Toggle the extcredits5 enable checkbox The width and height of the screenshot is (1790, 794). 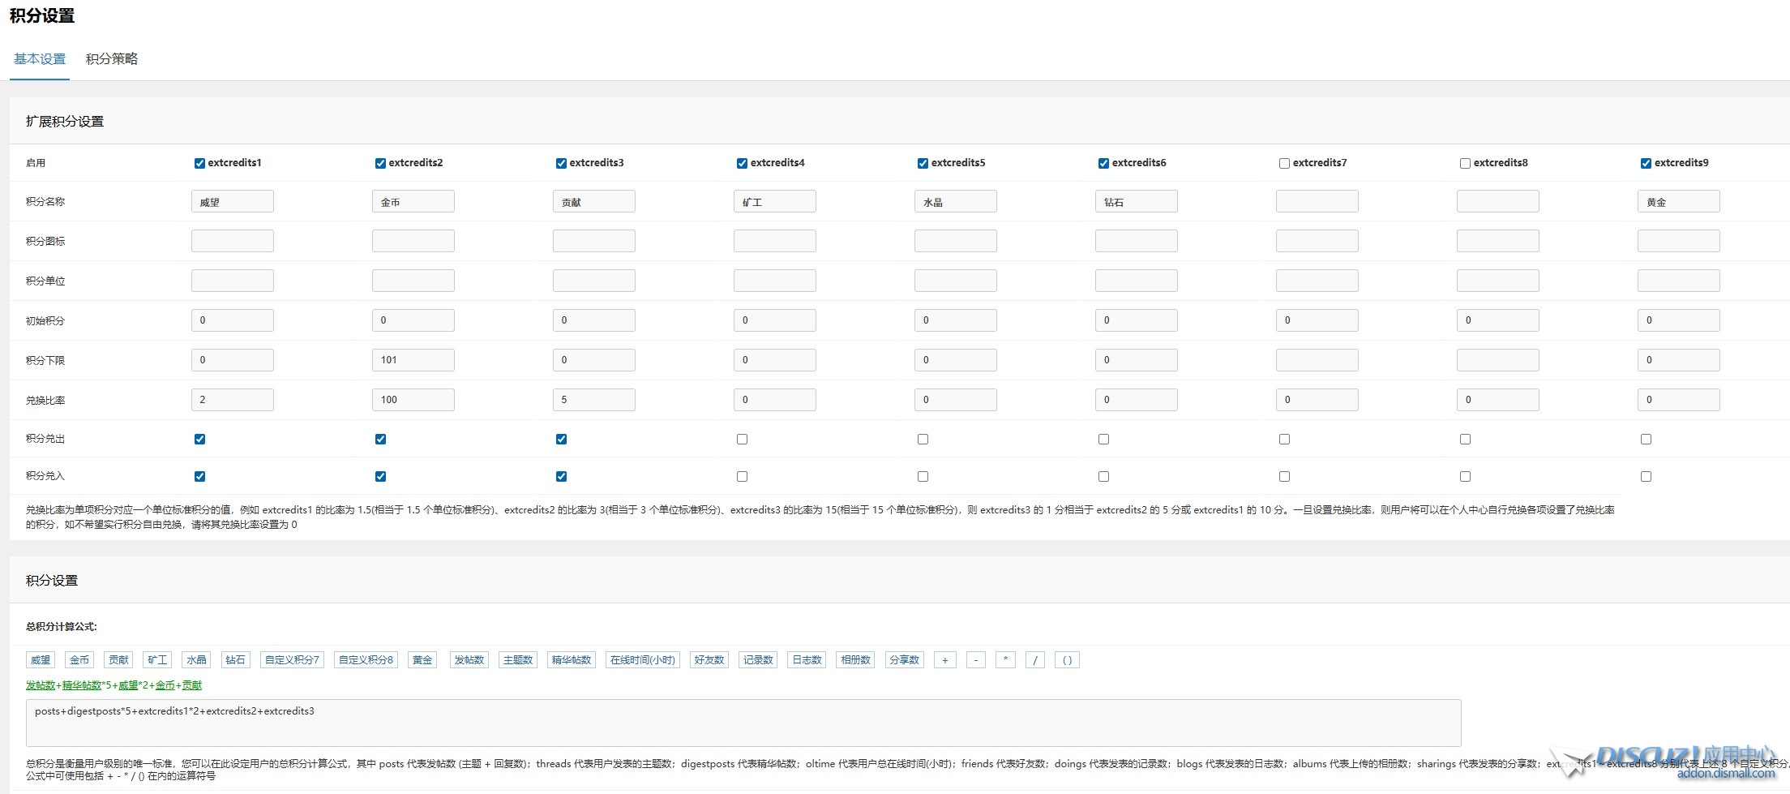coord(923,163)
